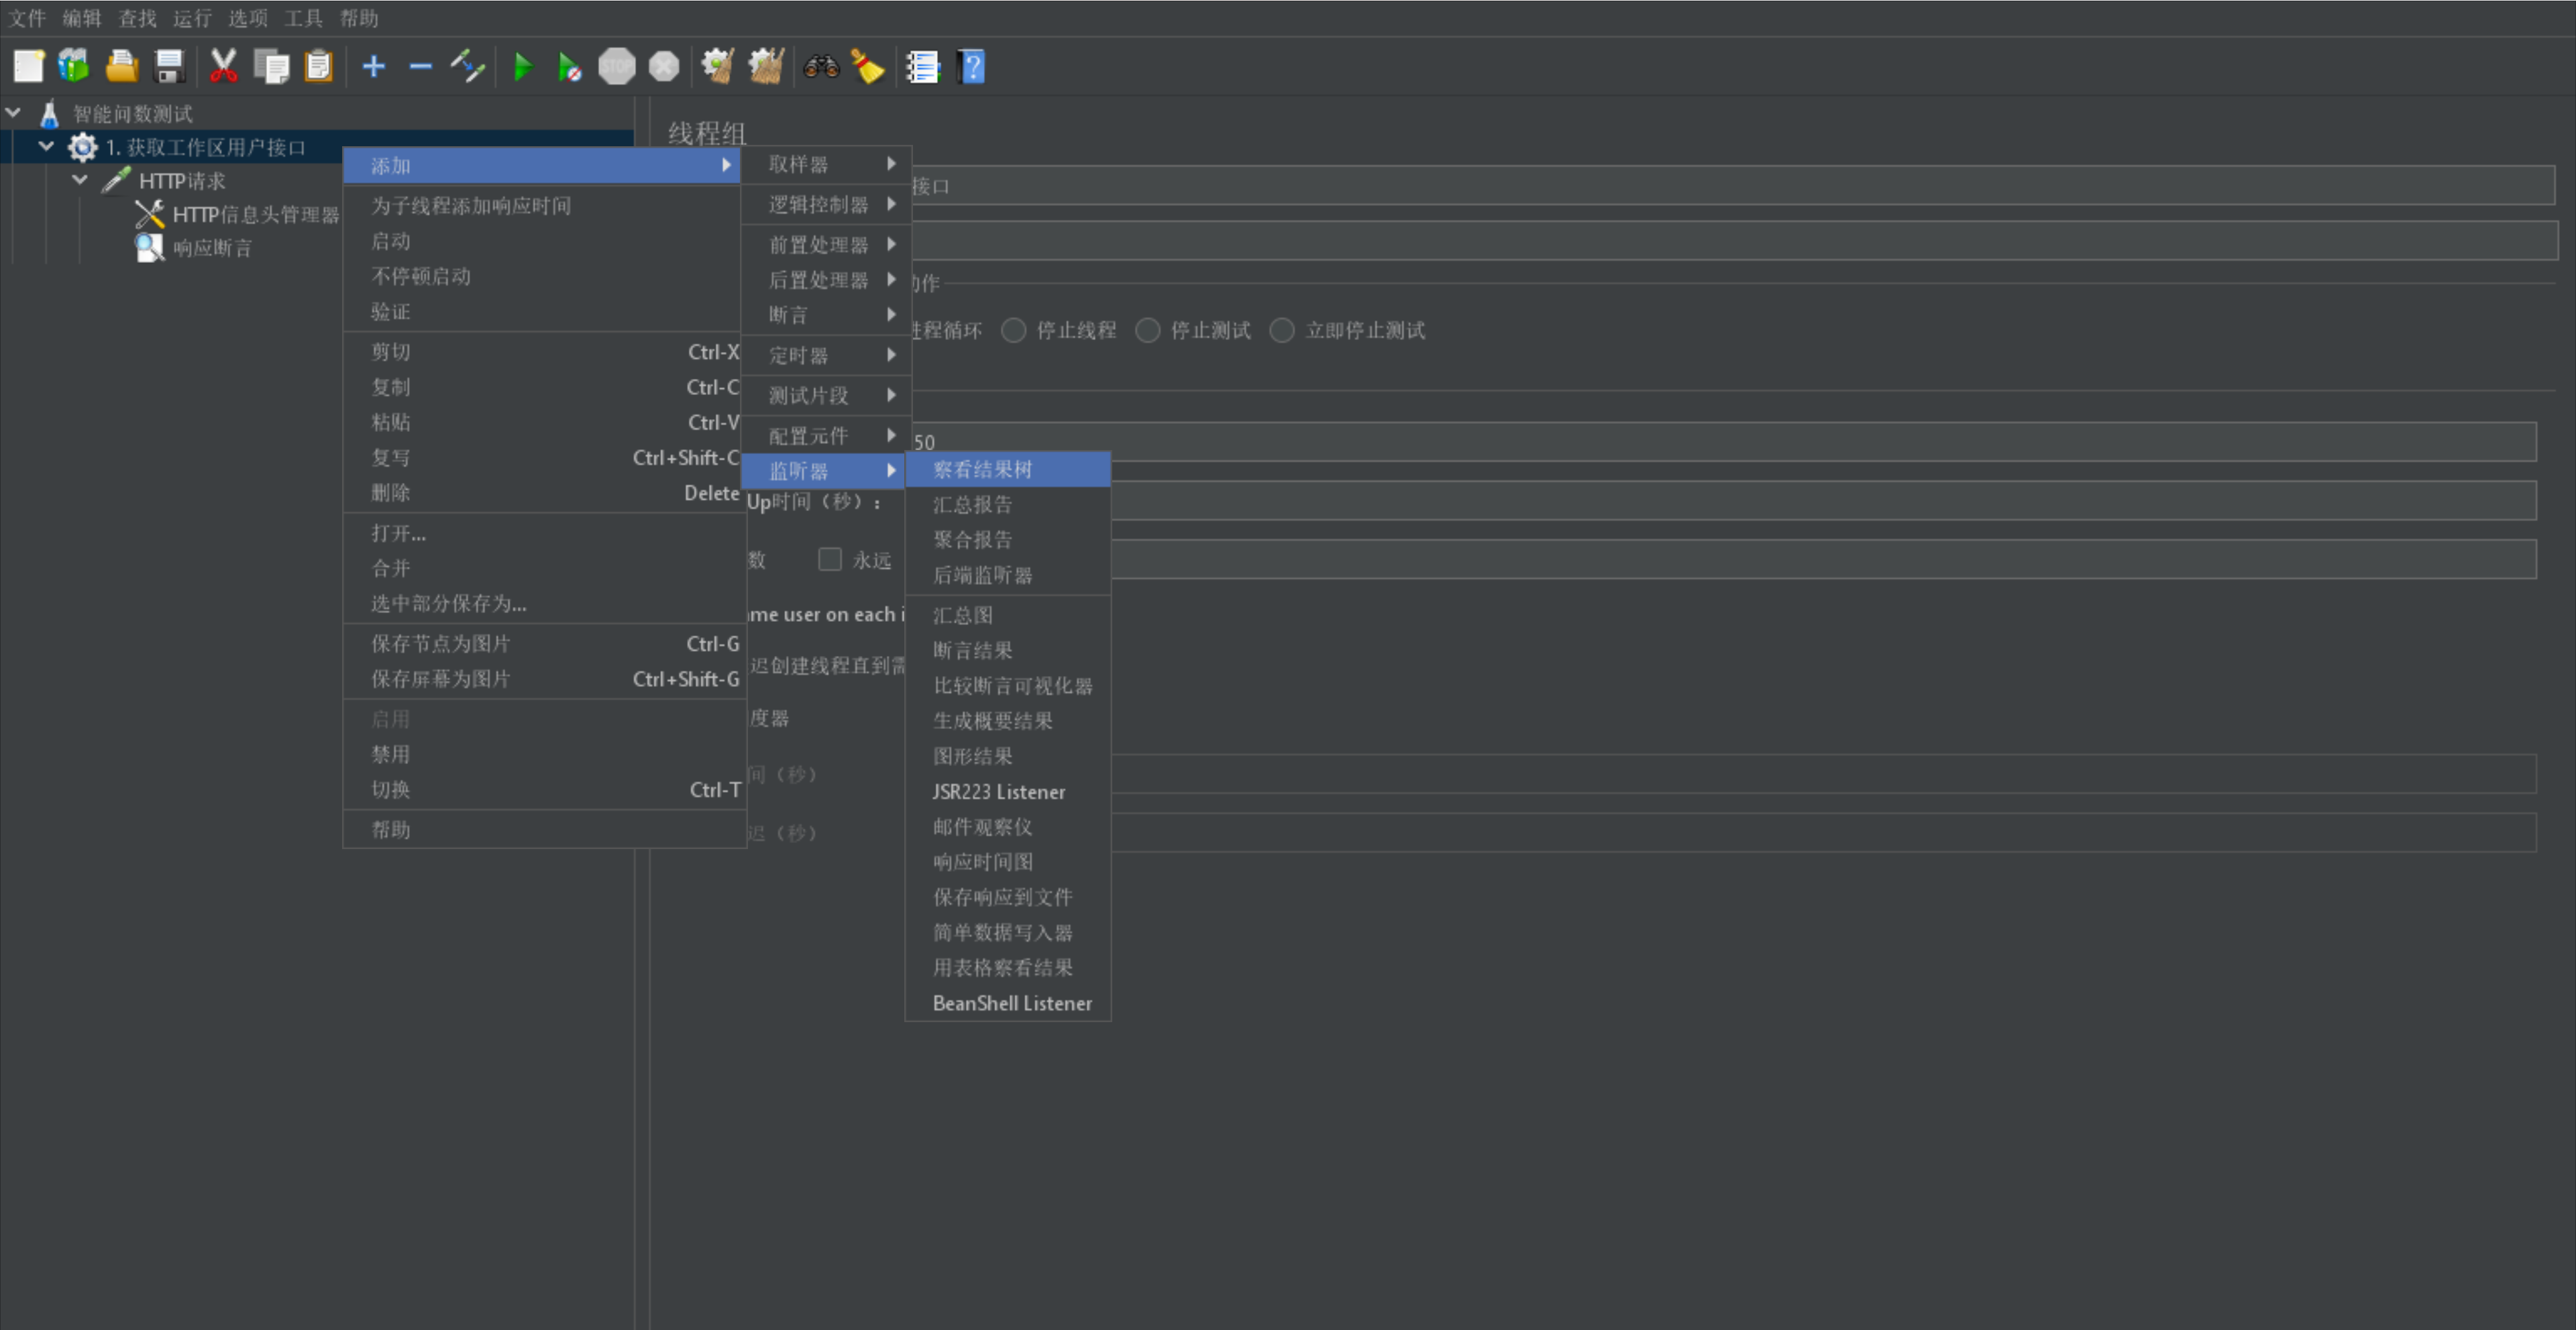
Task: Choose JSR223 Listener entry
Action: [x=1008, y=792]
